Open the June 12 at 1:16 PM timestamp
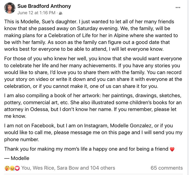Viewport: 189px width, 175px height. pyautogui.click(x=36, y=13)
